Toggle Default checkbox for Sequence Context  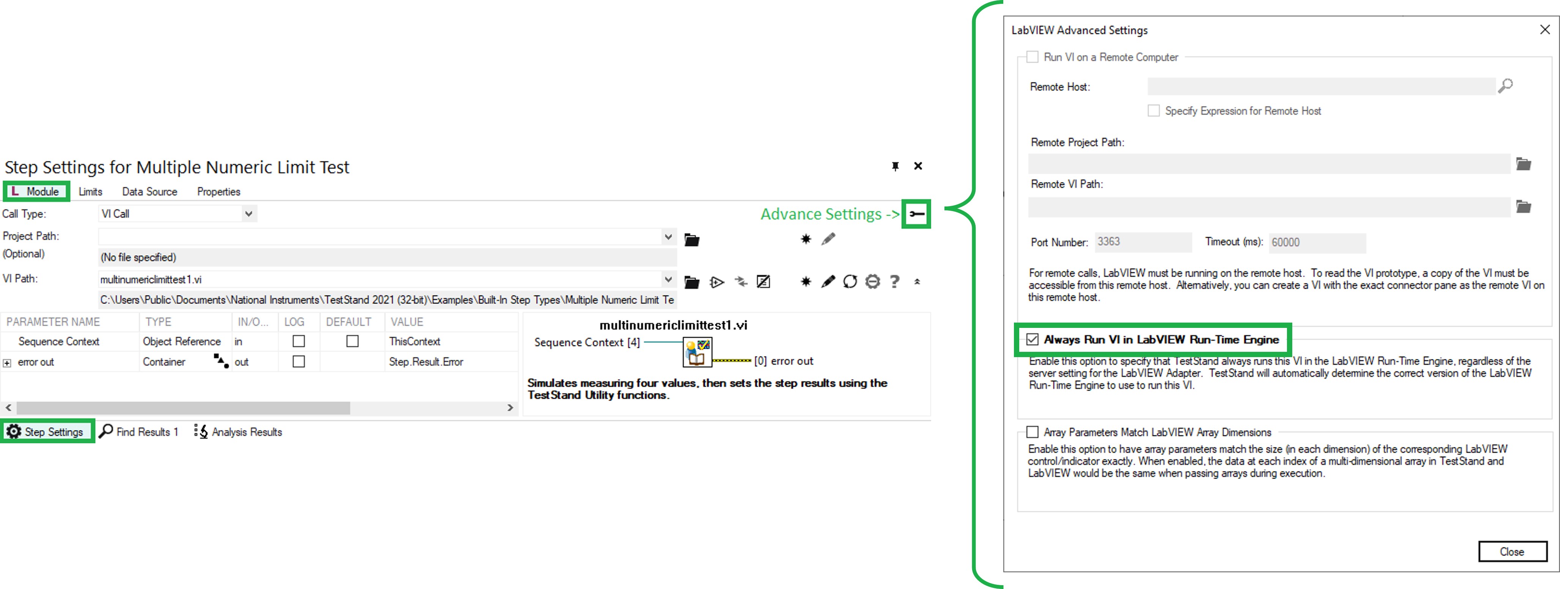tap(352, 341)
